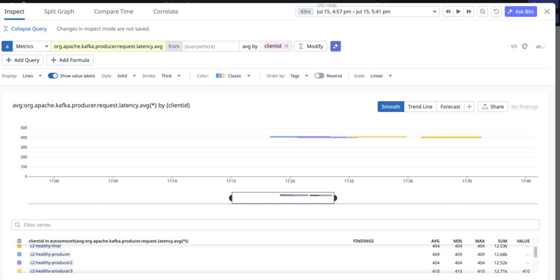Open the color palette icon
560x280 pixels.
[524, 46]
